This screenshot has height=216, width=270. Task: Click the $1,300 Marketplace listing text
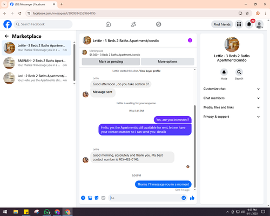(114, 55)
